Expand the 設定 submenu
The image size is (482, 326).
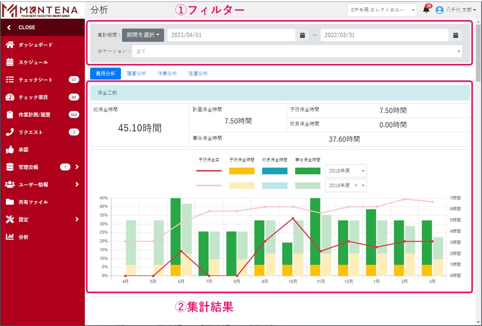[x=77, y=219]
